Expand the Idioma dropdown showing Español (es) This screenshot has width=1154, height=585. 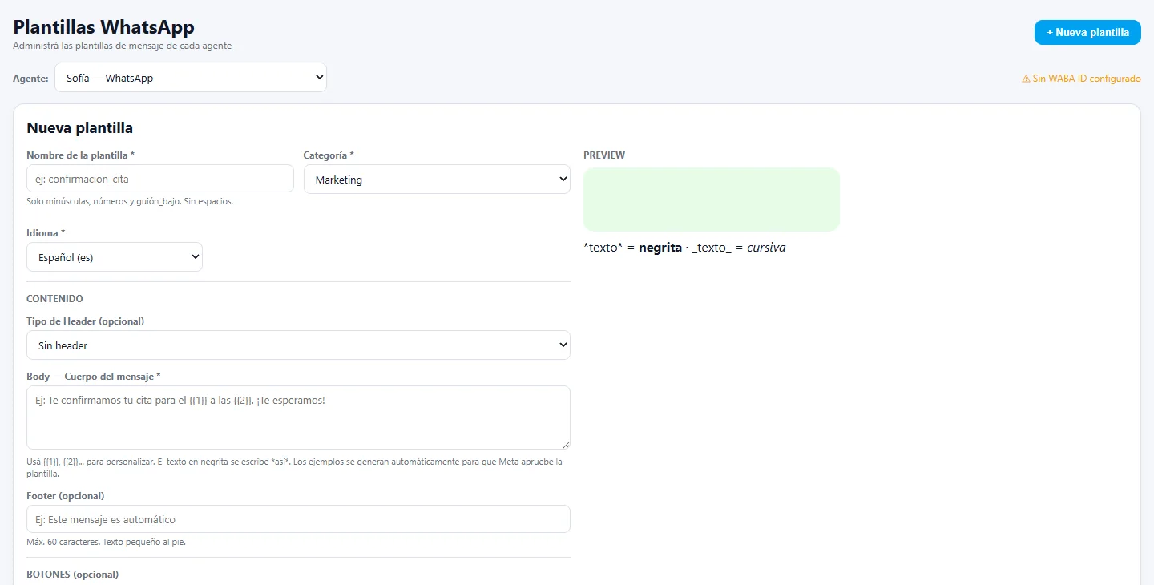[115, 257]
